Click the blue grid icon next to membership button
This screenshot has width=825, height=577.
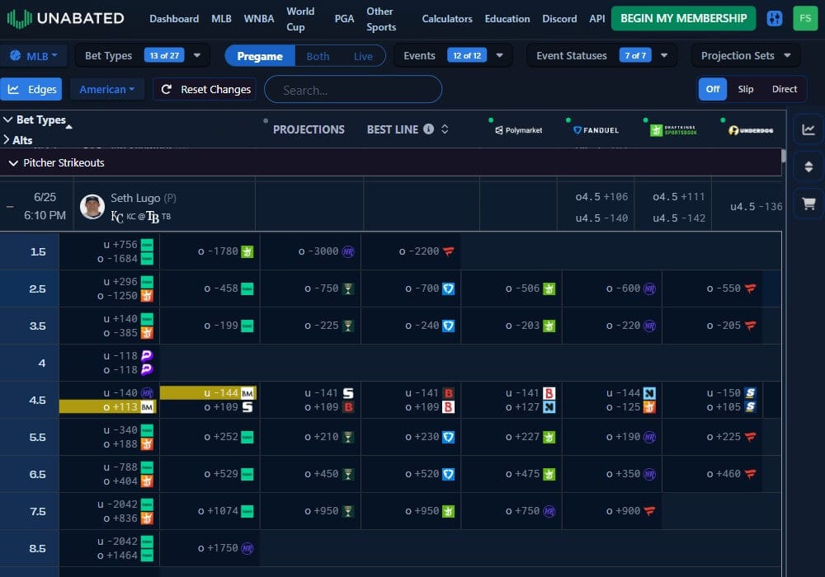click(775, 18)
